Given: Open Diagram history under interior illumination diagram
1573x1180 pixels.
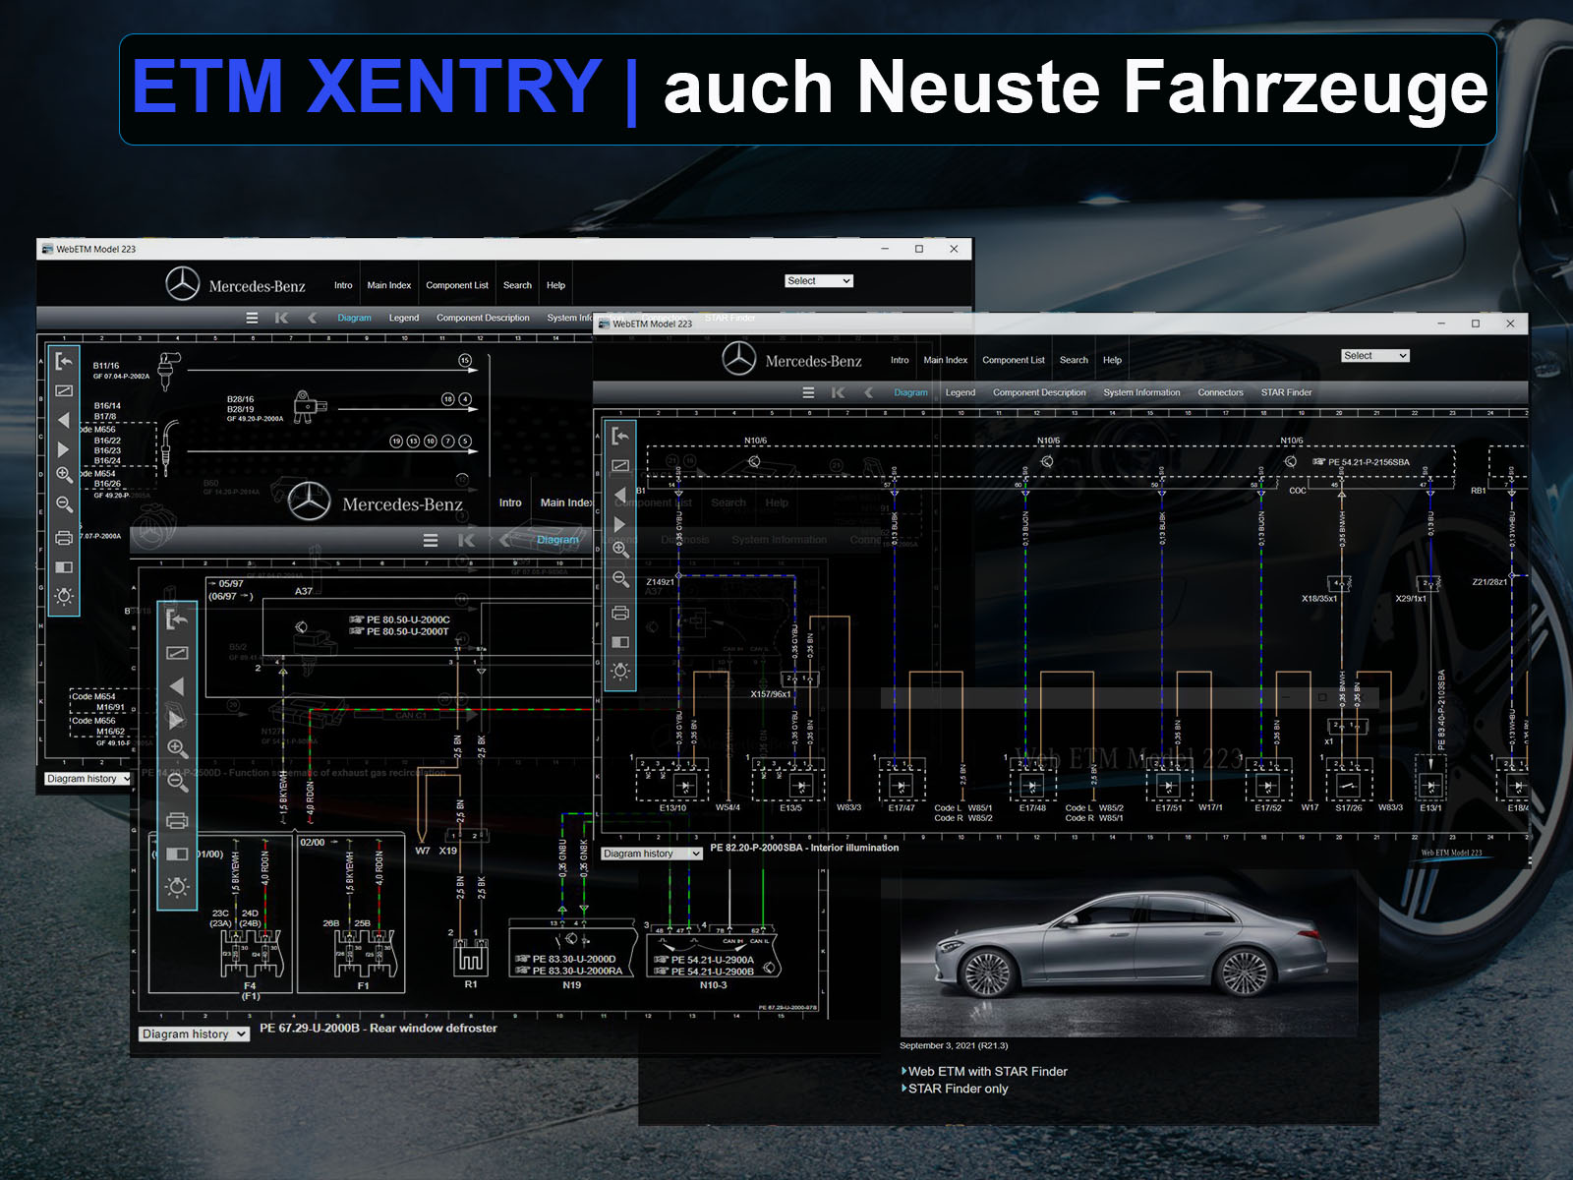Looking at the screenshot, I should [x=653, y=854].
